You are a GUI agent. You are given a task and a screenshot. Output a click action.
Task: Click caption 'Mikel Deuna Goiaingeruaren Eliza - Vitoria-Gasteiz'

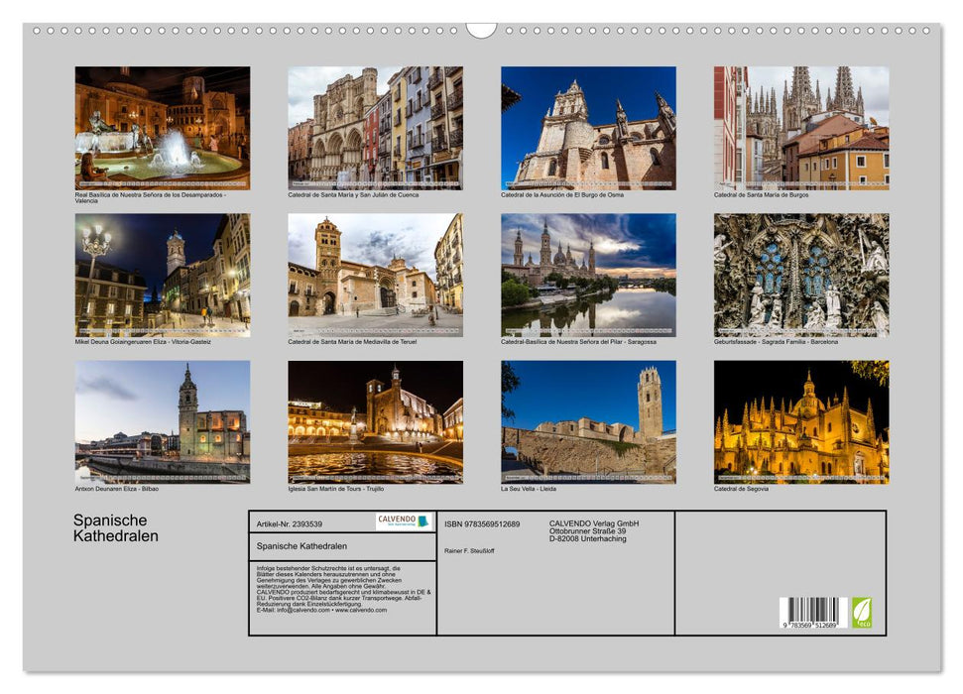pyautogui.click(x=143, y=341)
